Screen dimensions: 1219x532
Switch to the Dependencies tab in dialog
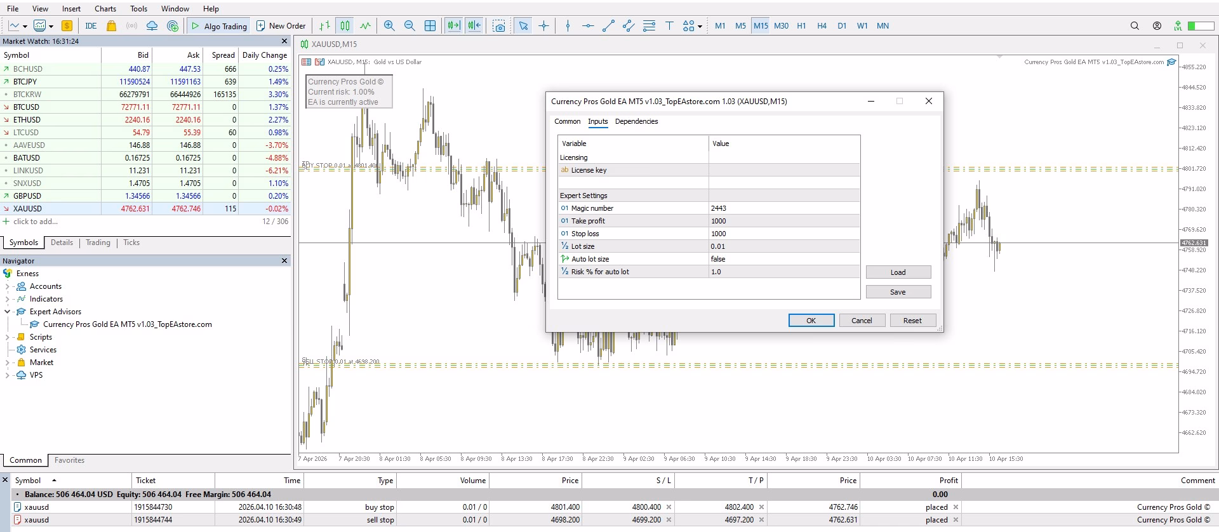click(636, 121)
